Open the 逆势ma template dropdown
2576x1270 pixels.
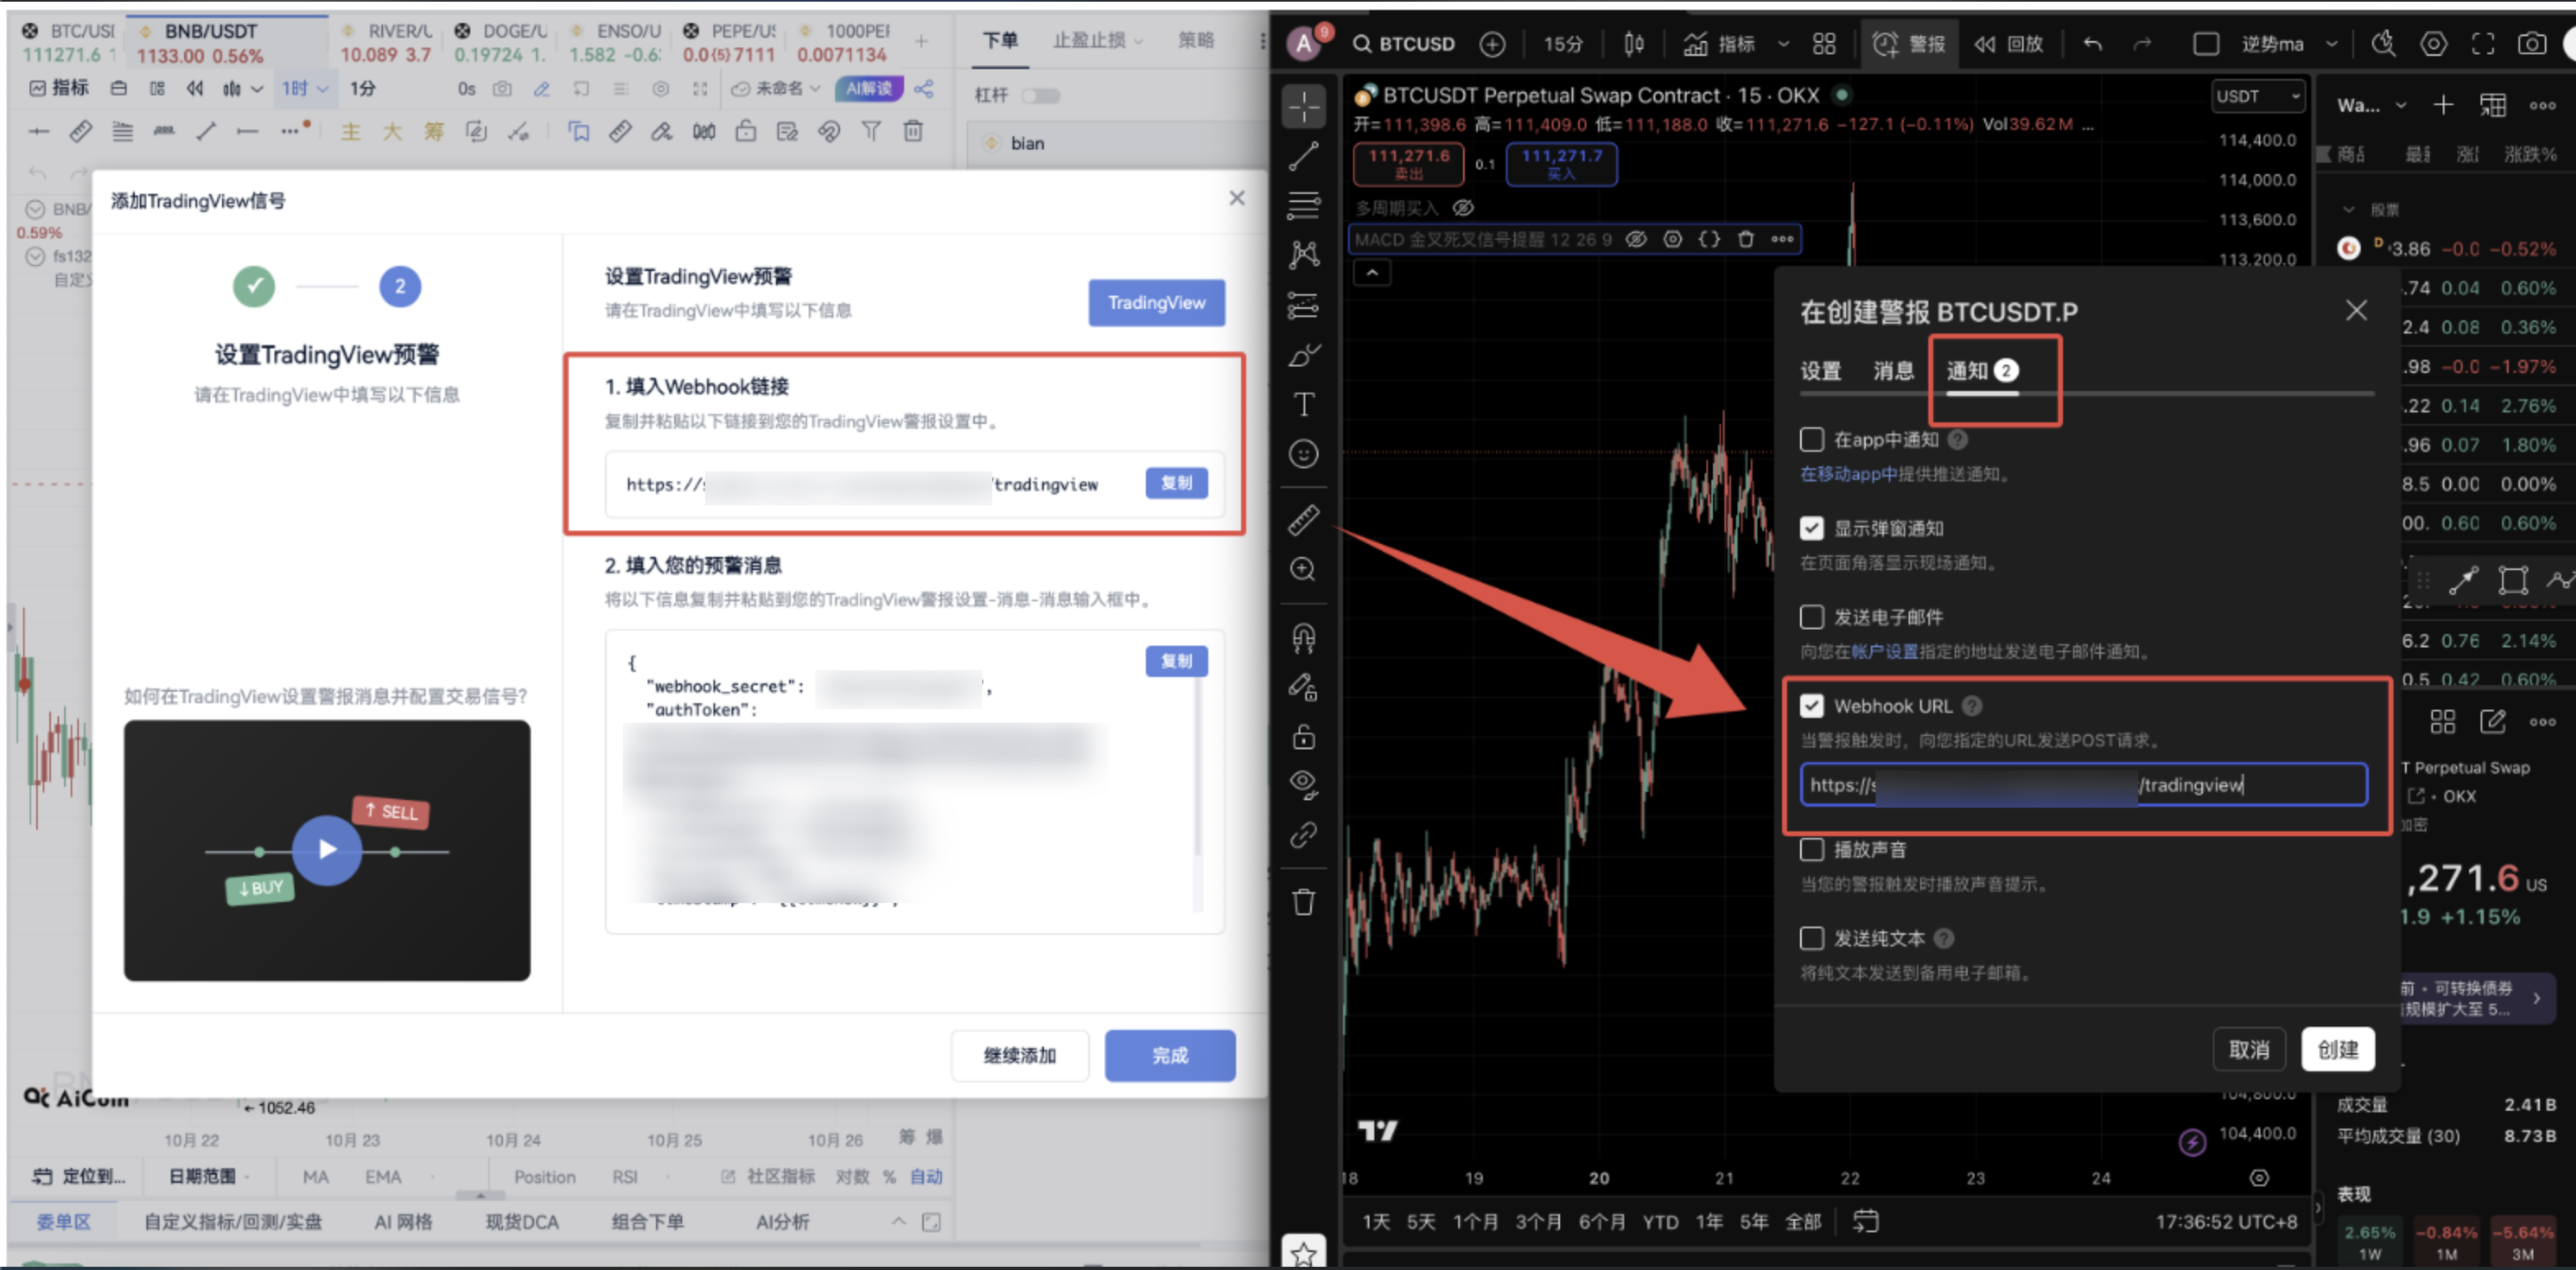pos(2300,44)
